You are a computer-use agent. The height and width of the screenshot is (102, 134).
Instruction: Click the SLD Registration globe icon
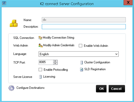pos(82,69)
